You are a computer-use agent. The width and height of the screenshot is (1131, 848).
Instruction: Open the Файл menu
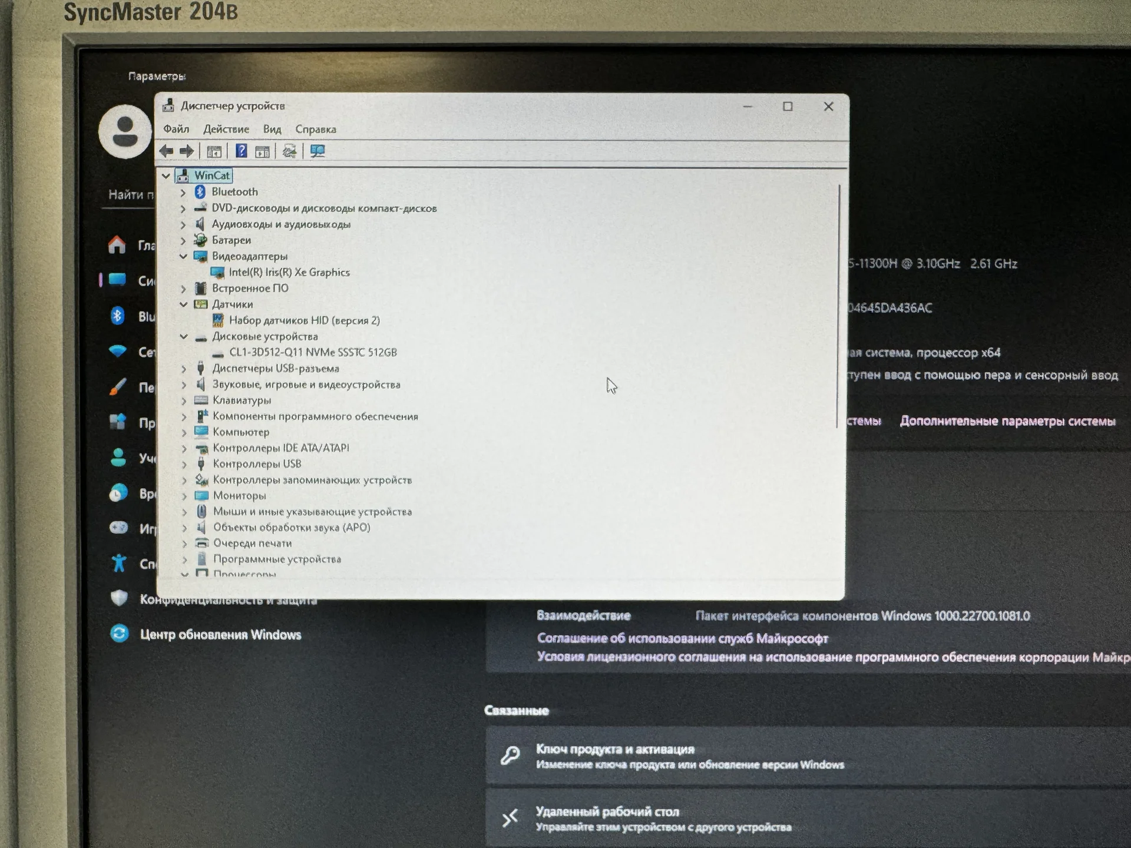point(176,129)
